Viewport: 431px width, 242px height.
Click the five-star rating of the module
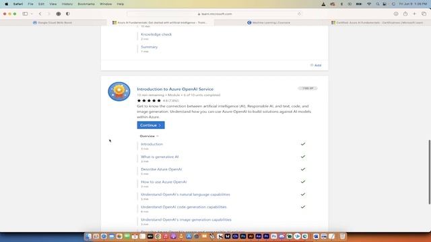(149, 101)
